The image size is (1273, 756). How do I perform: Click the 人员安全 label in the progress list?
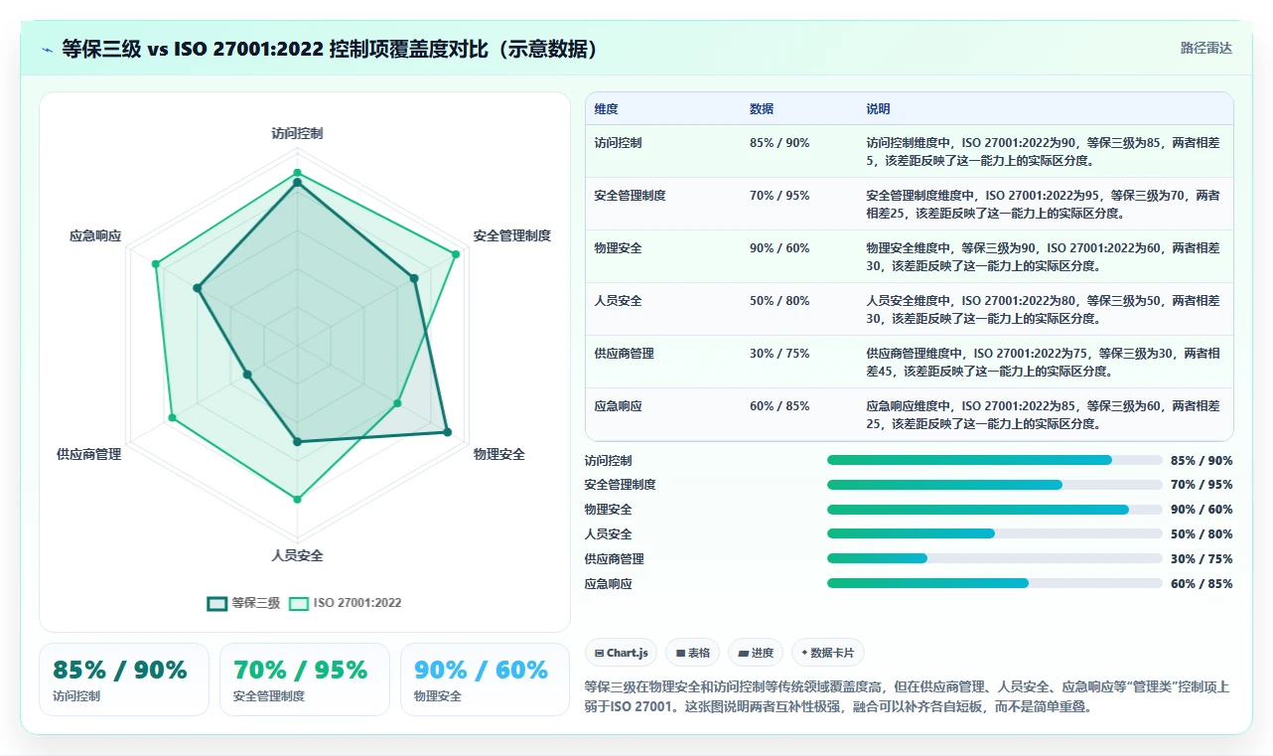608,534
